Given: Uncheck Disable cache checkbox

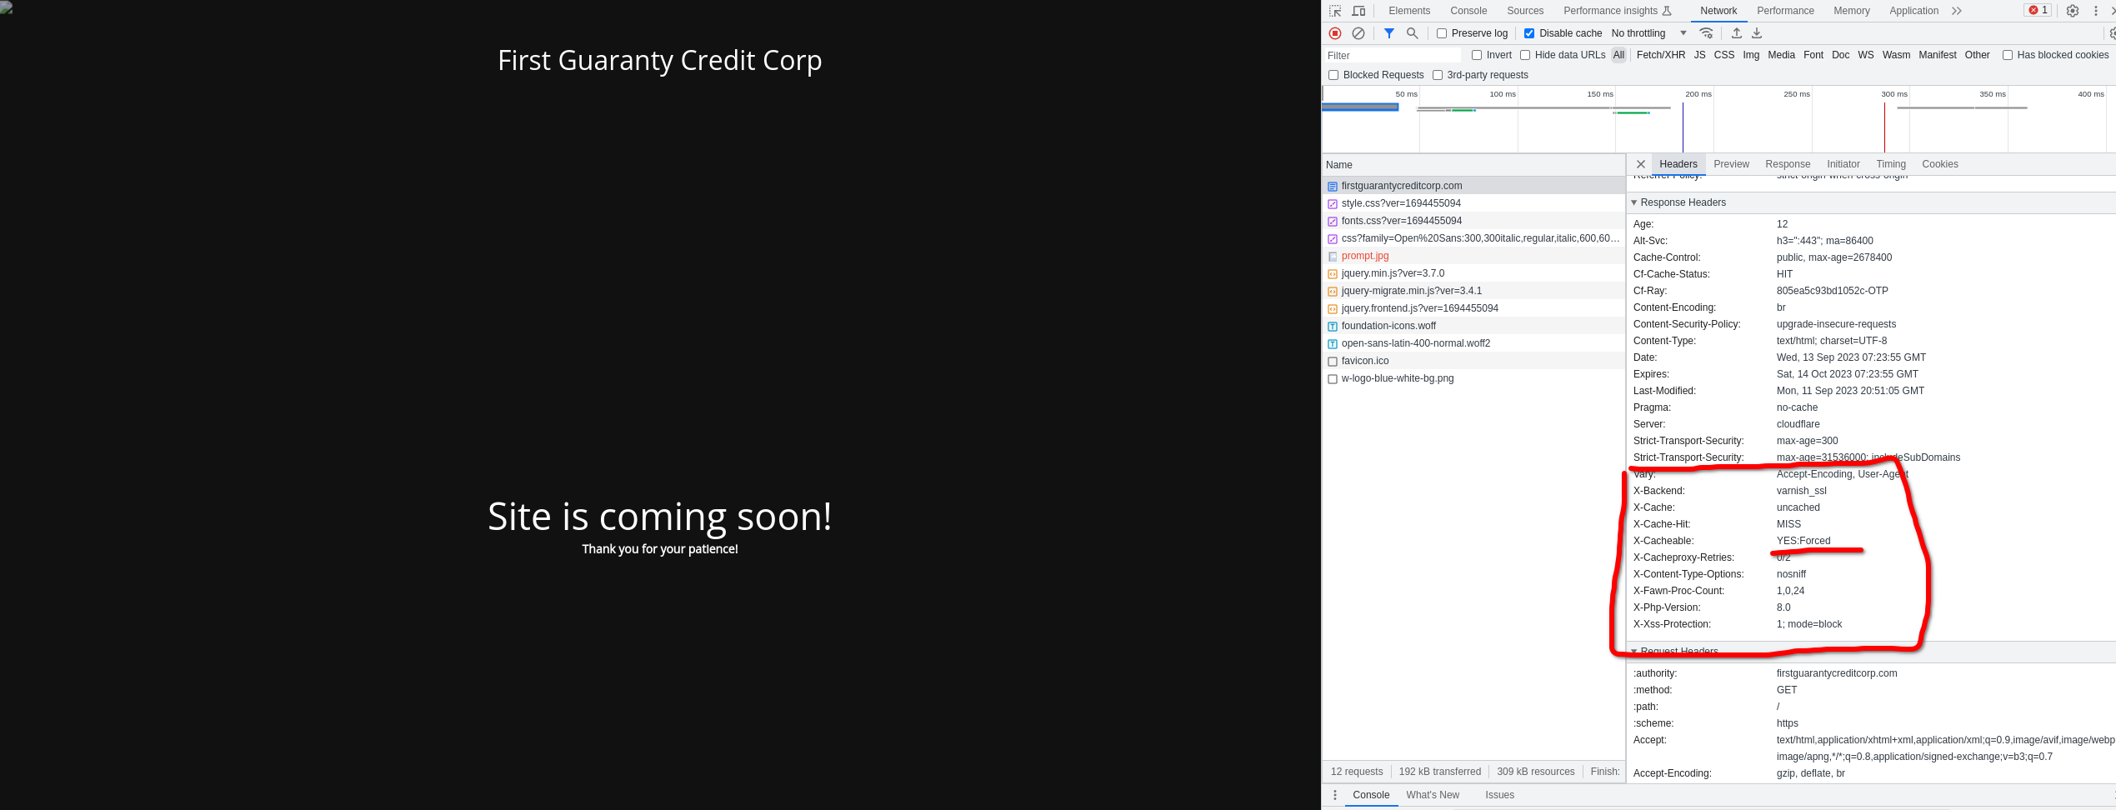Looking at the screenshot, I should tap(1529, 33).
